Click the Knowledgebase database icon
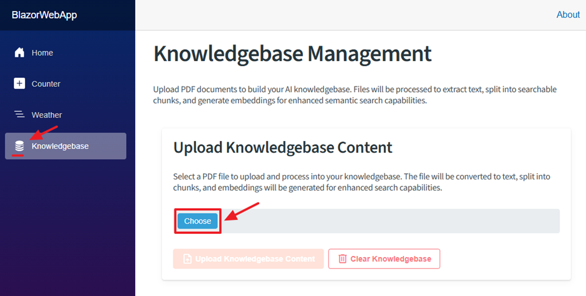The width and height of the screenshot is (586, 296). tap(19, 146)
